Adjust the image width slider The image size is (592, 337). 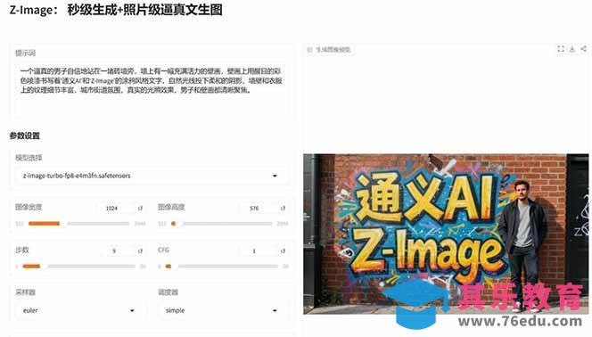[78, 224]
